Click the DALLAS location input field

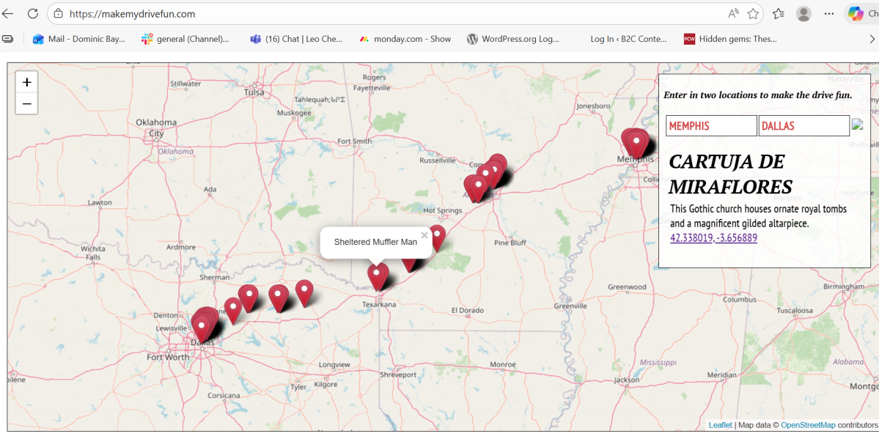(803, 126)
